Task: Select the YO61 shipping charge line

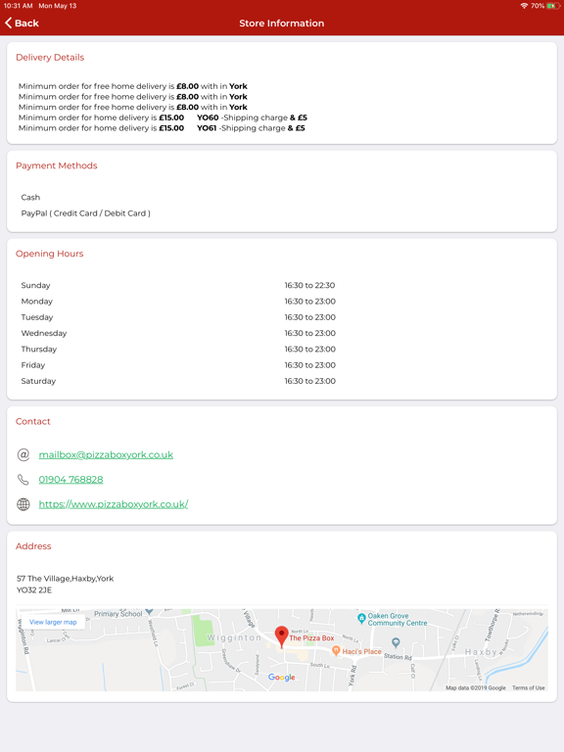Action: [163, 128]
